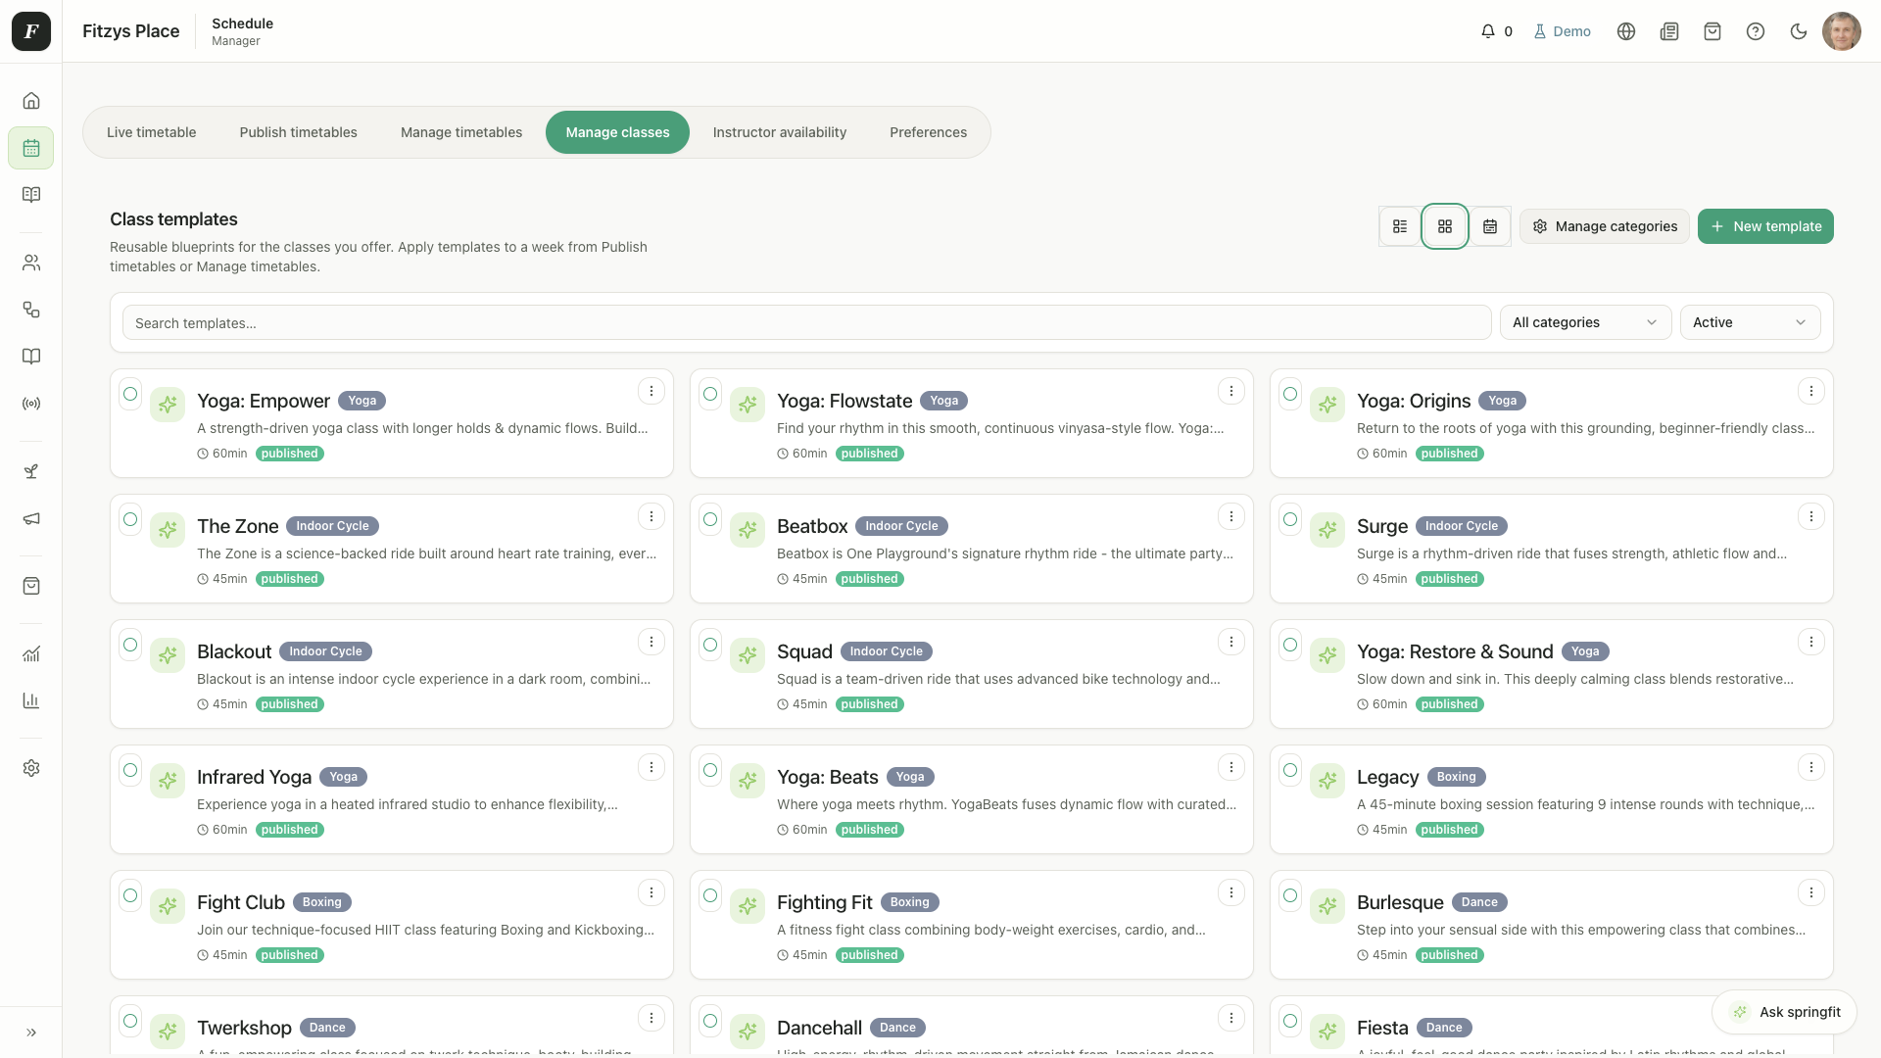
Task: Open options menu for Infrared Yoga
Action: pos(651,767)
